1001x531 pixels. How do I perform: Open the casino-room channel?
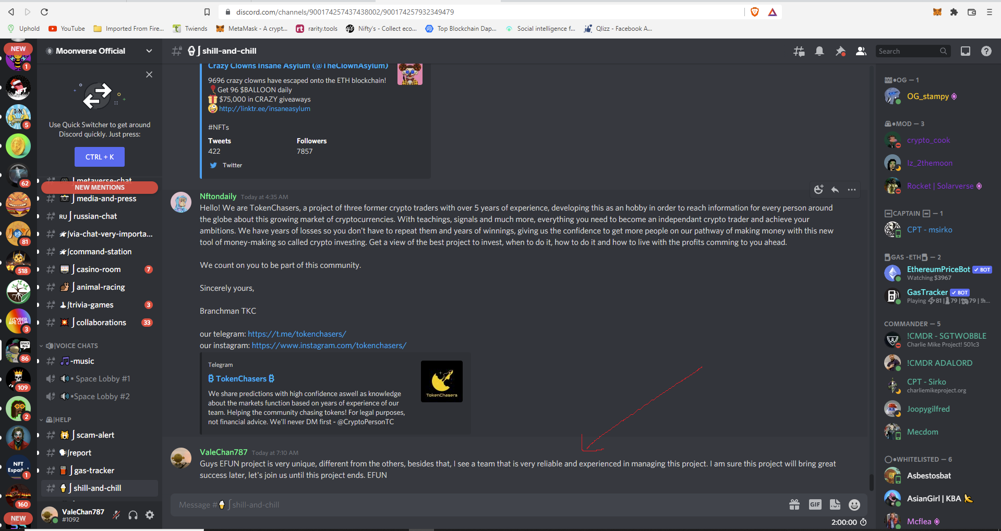(100, 269)
